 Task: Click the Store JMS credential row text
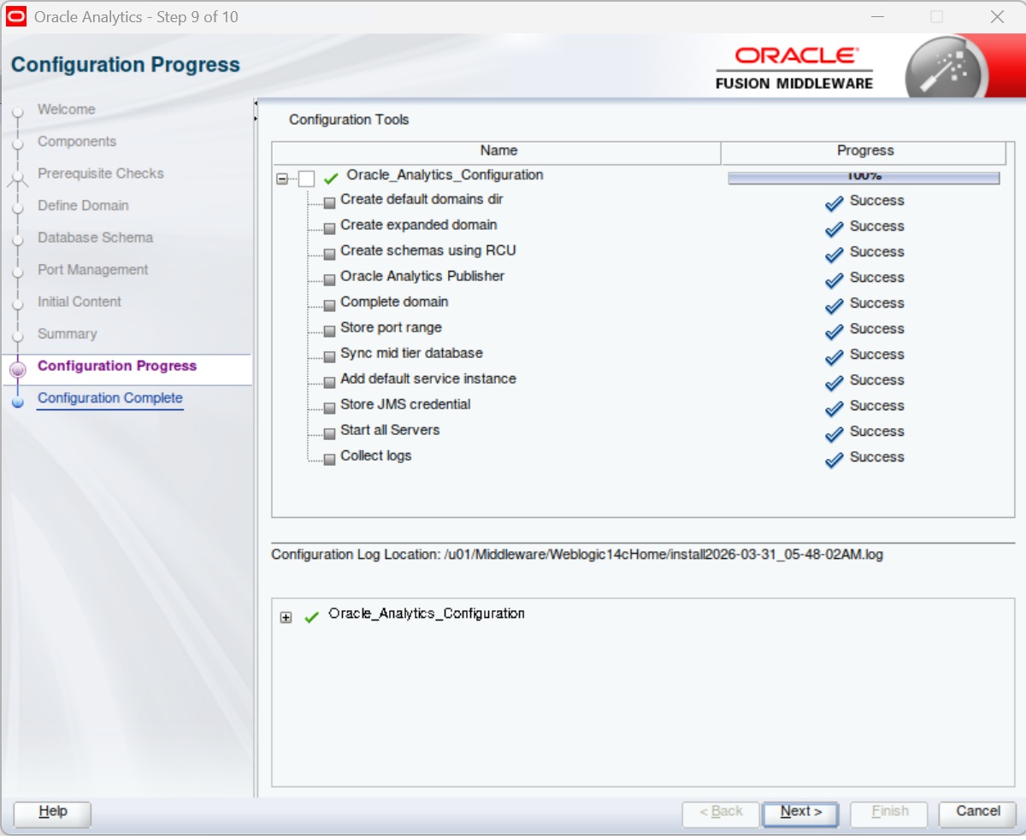(x=405, y=405)
